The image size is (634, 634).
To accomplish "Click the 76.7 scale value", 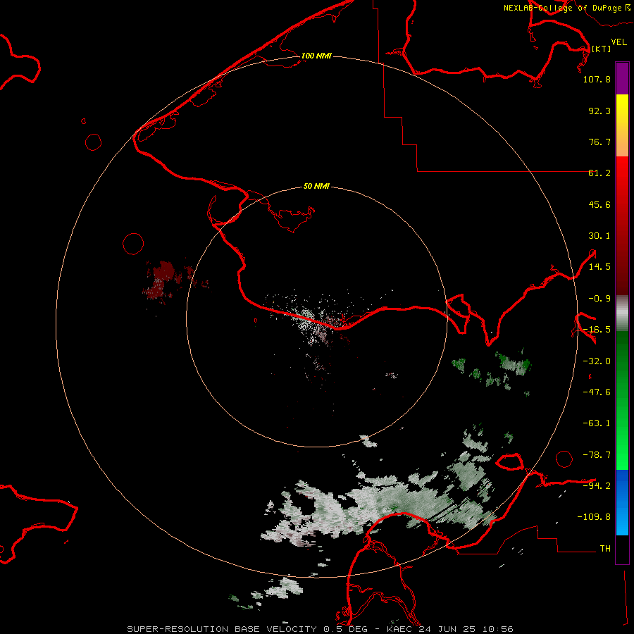I will tap(599, 142).
